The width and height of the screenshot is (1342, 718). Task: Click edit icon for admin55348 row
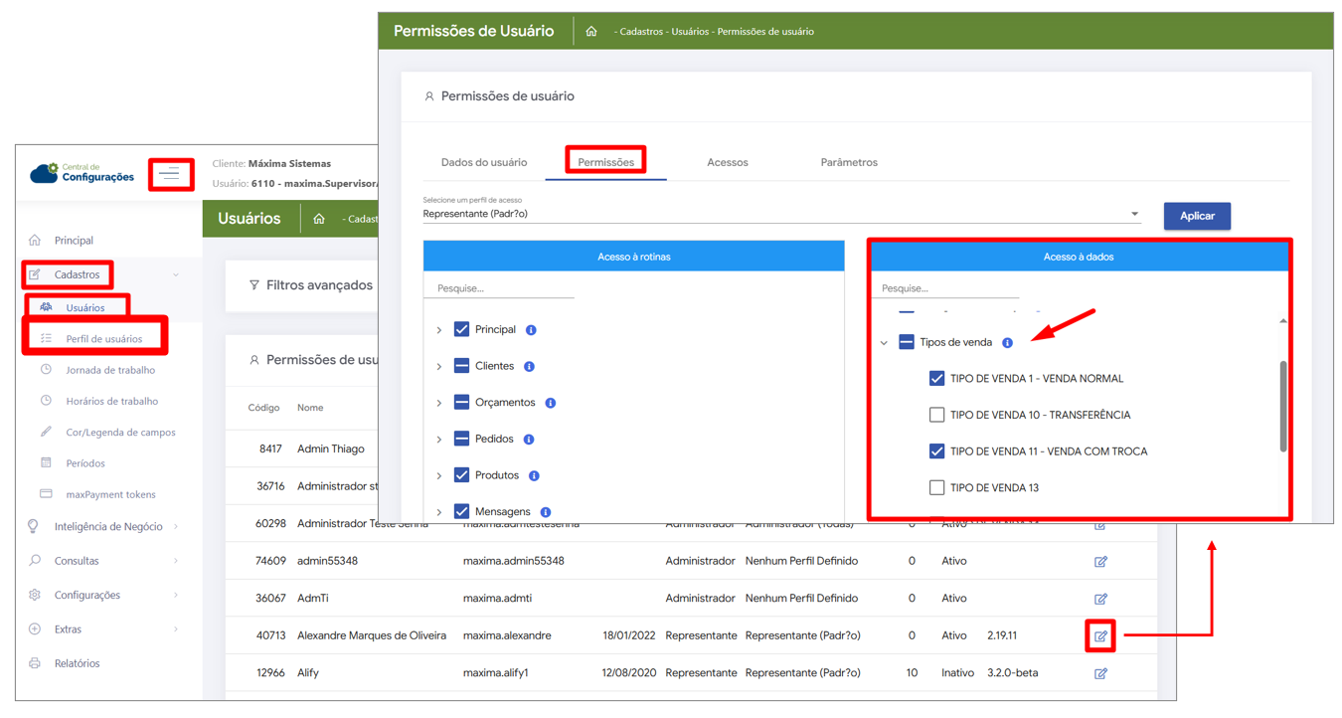coord(1100,562)
